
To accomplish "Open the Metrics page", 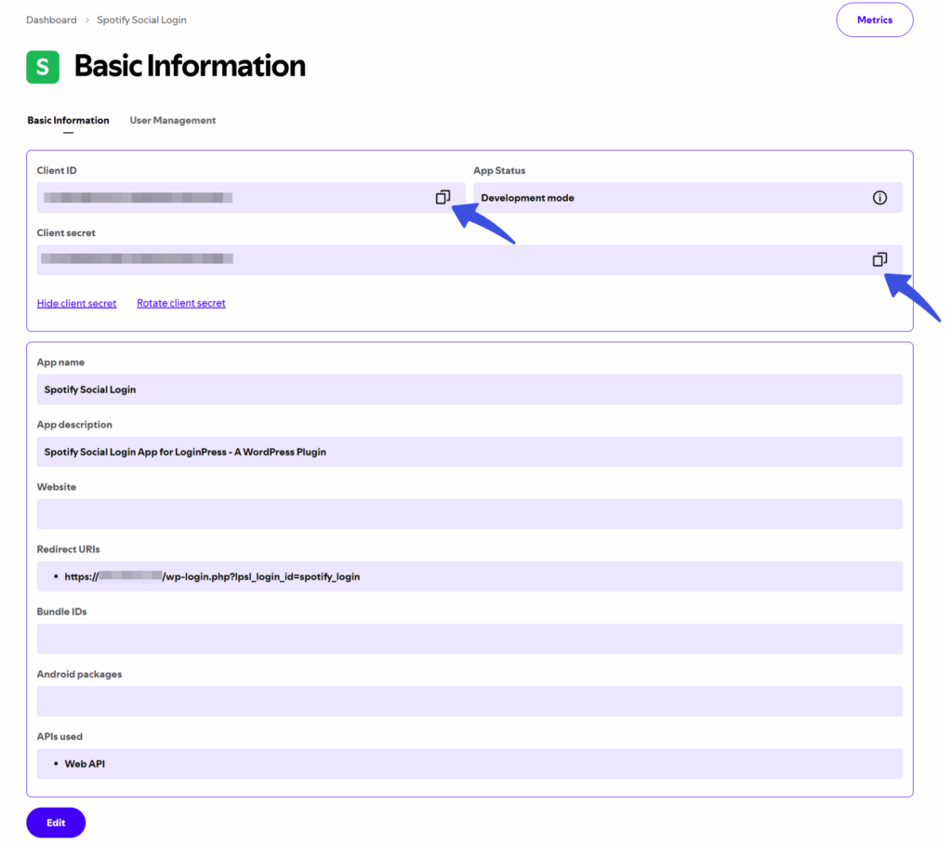I will coord(874,20).
